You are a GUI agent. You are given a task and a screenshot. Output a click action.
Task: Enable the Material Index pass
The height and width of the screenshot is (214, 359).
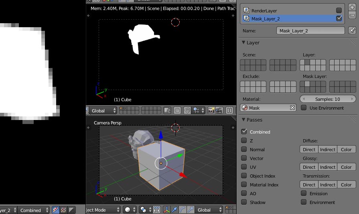pos(244,184)
